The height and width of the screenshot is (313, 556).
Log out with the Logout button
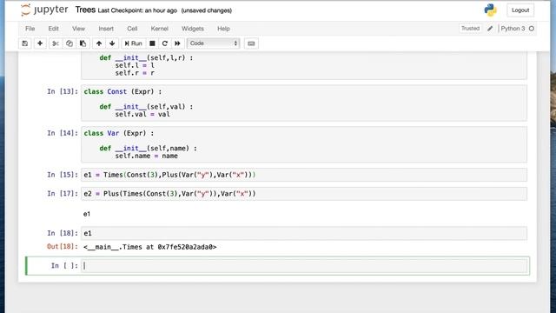coord(520,10)
